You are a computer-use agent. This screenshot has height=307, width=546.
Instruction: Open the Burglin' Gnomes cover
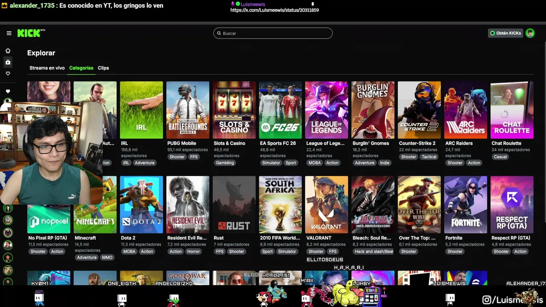coord(373,110)
